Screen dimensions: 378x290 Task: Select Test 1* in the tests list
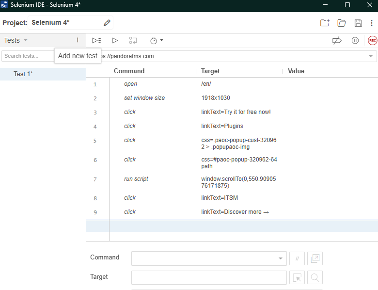tap(43, 74)
